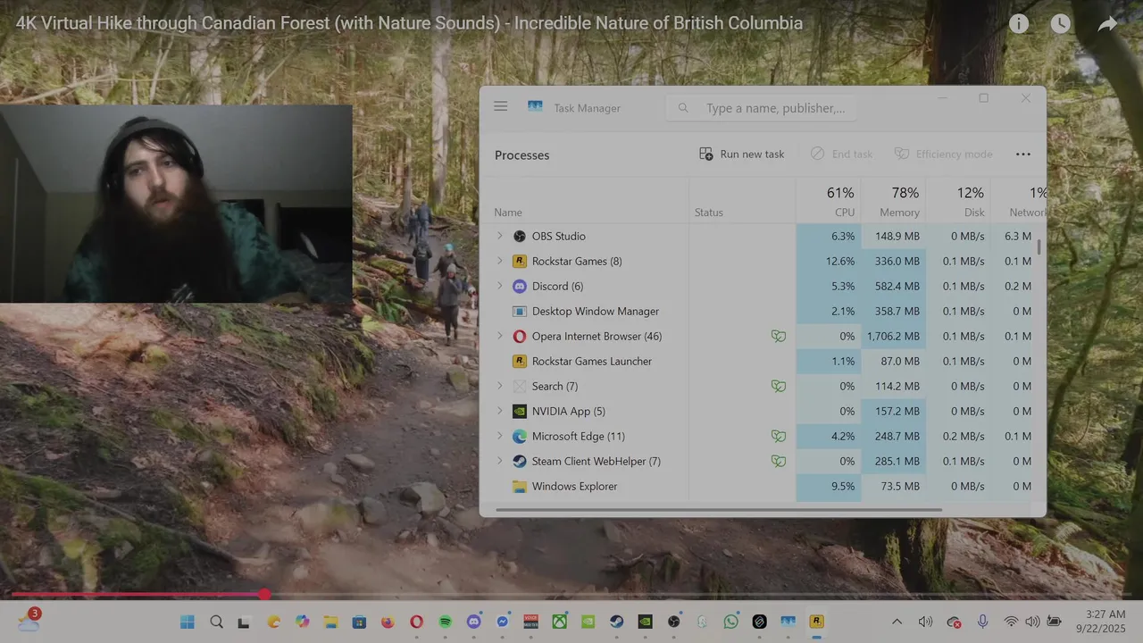1143x643 pixels.
Task: Click the video Share arrow icon
Action: click(1107, 24)
